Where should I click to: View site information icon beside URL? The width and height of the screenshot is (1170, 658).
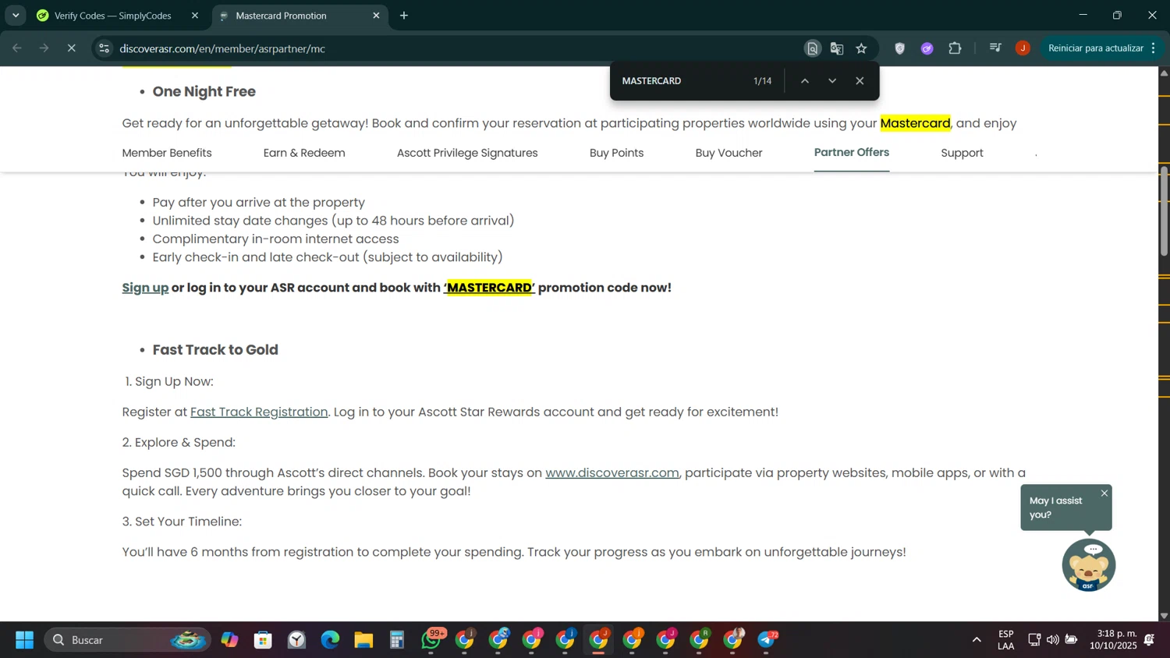(104, 48)
